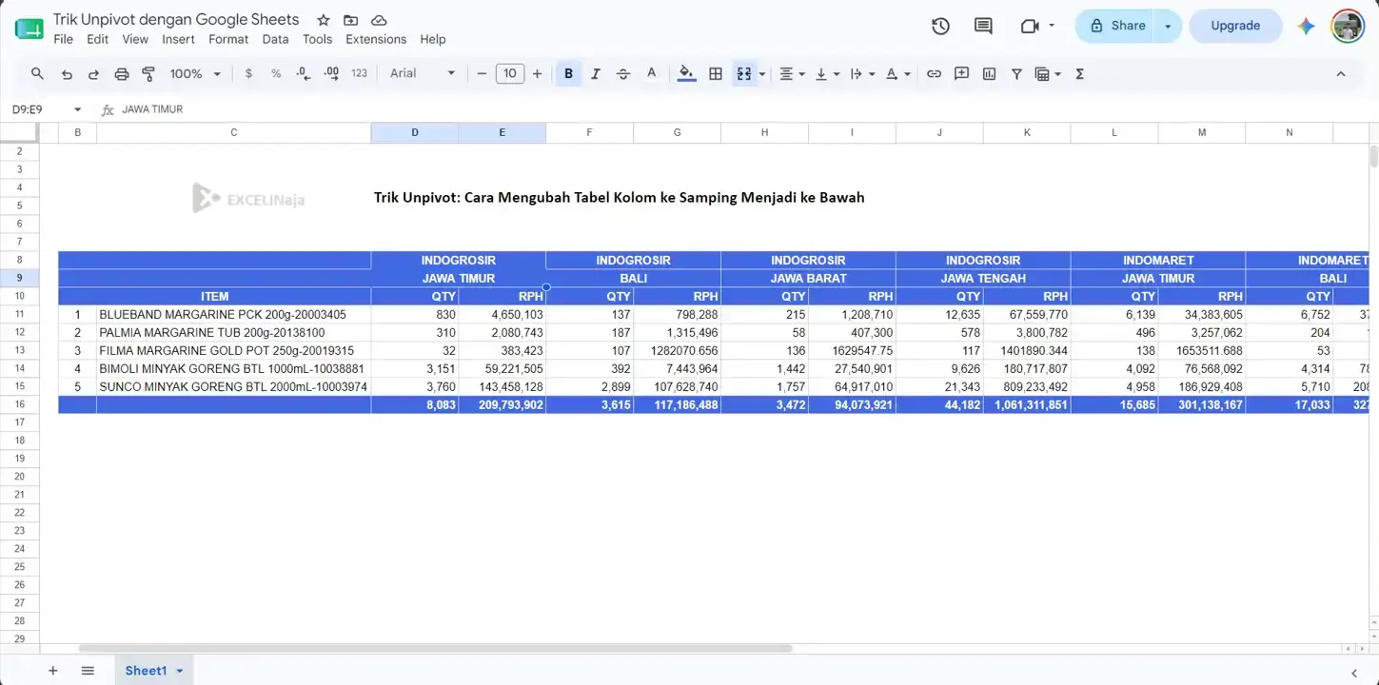
Task: Open the Borders tool
Action: tap(716, 73)
